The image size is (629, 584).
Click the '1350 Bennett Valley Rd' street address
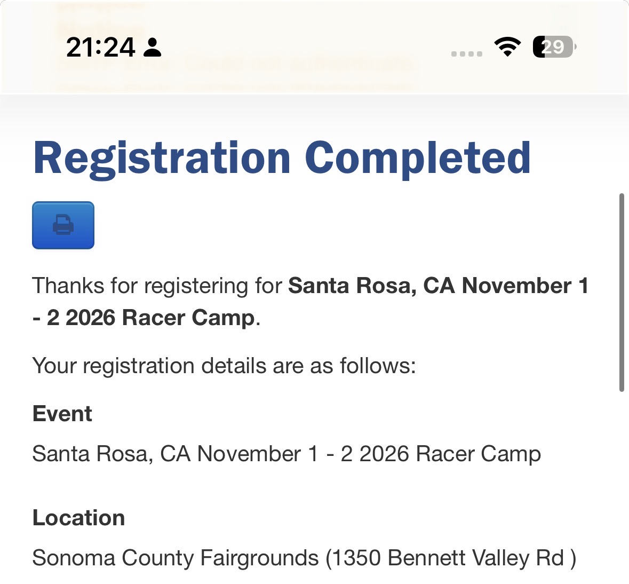pyautogui.click(x=448, y=558)
